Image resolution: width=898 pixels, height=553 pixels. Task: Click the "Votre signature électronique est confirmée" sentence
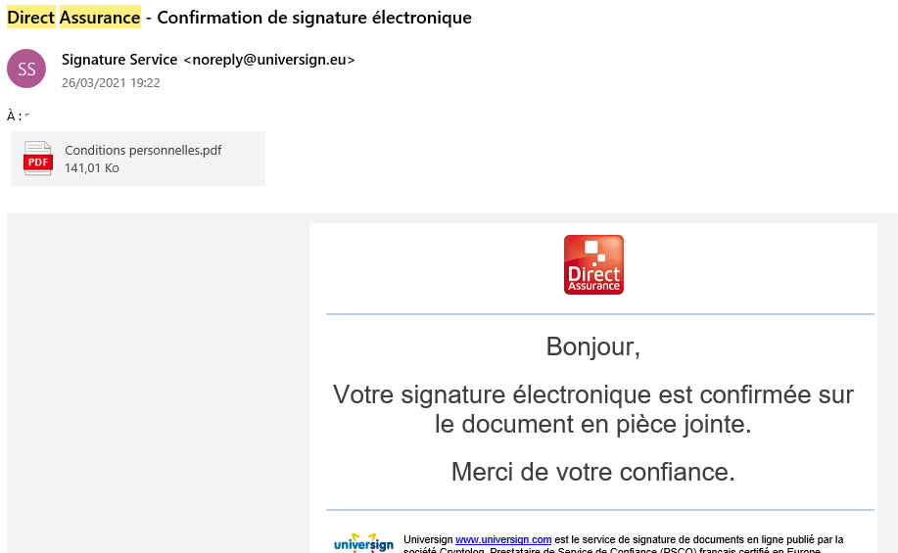[592, 395]
